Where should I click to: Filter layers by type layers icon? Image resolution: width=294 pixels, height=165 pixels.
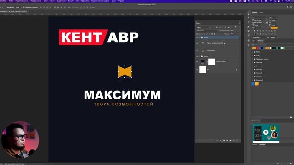point(223,27)
